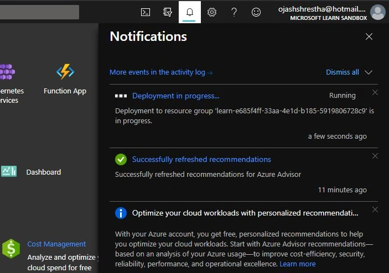389x273 pixels.
Task: Click 'a few seconds ago' timestamp
Action: 338,136
